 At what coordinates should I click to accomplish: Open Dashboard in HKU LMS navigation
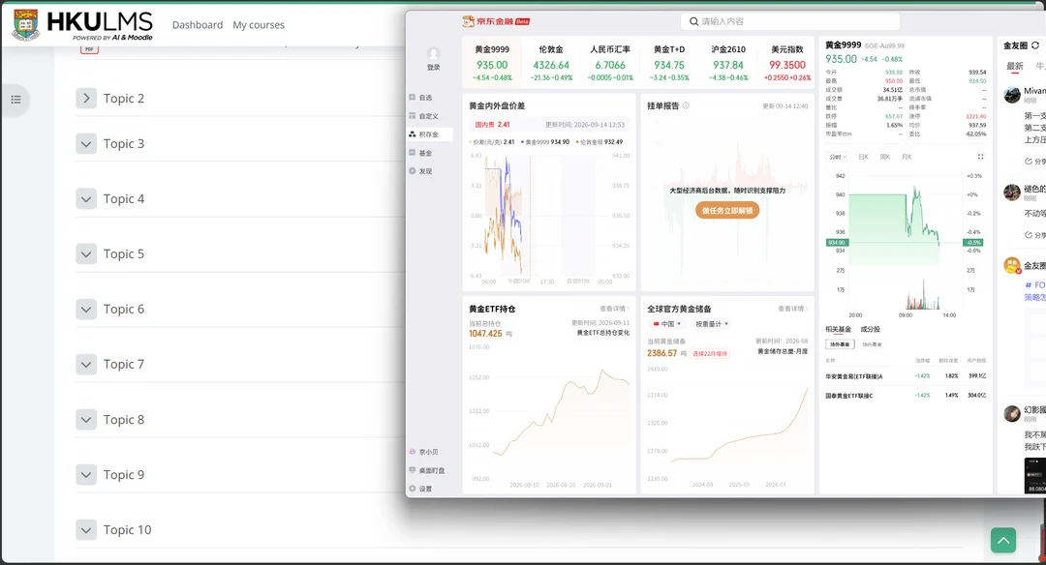pos(198,24)
